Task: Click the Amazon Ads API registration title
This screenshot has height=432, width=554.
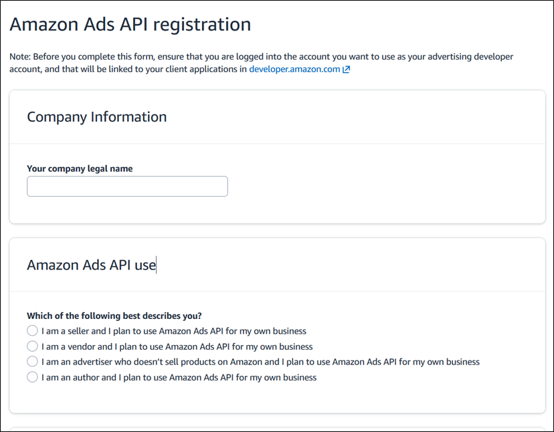Action: pyautogui.click(x=128, y=24)
